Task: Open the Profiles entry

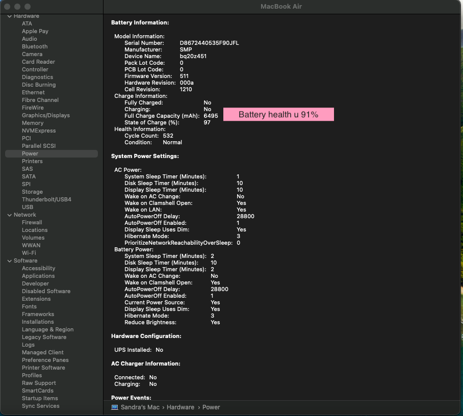Action: (x=32, y=376)
